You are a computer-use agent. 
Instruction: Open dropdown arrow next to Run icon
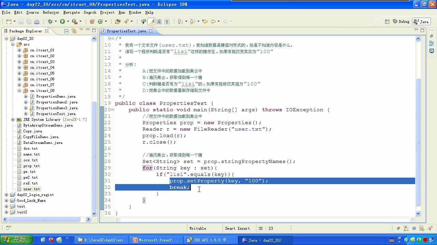[x=68, y=21]
